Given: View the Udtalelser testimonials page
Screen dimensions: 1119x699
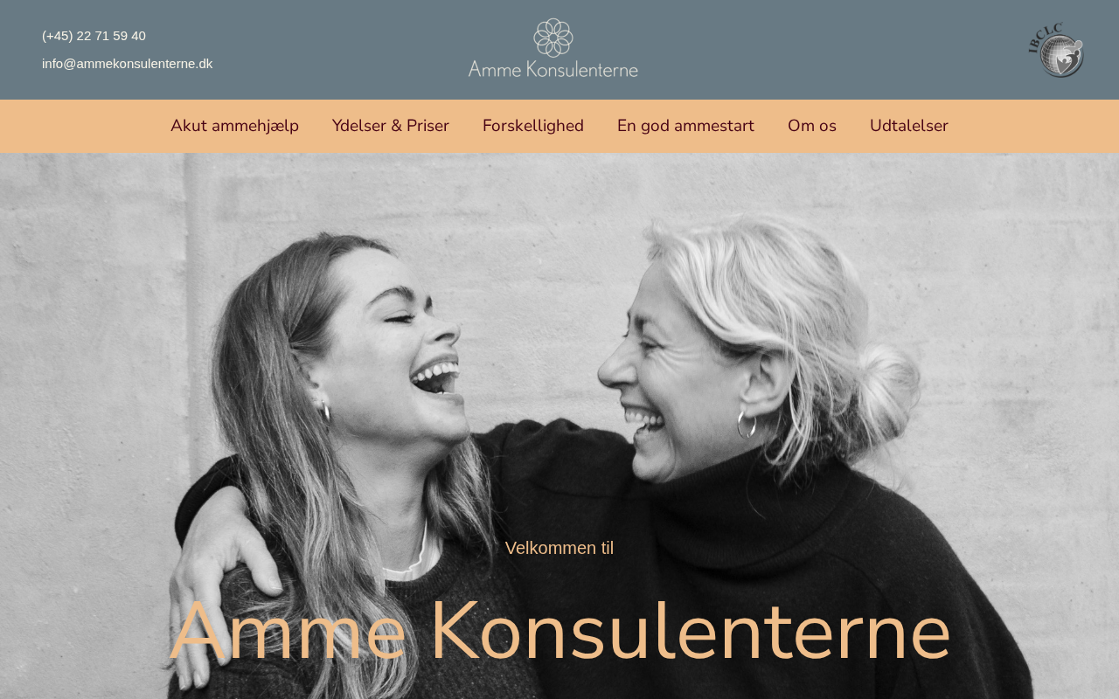Looking at the screenshot, I should click(x=909, y=126).
